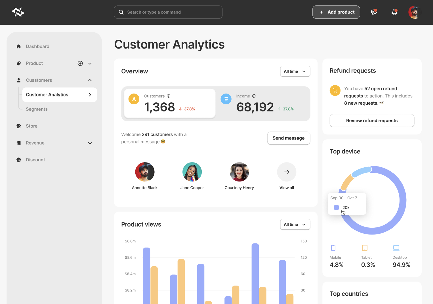Click the Desktop device icon

[396, 248]
